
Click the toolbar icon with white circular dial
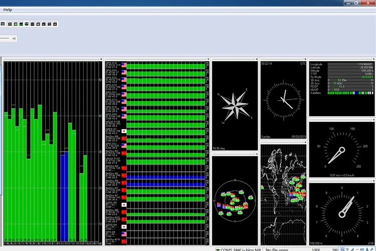(49, 24)
